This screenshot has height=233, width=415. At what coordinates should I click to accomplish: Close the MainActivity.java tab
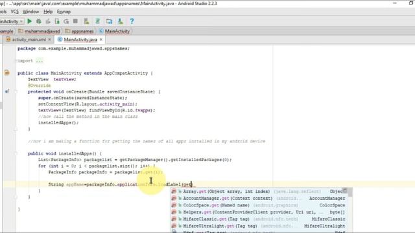coord(101,39)
